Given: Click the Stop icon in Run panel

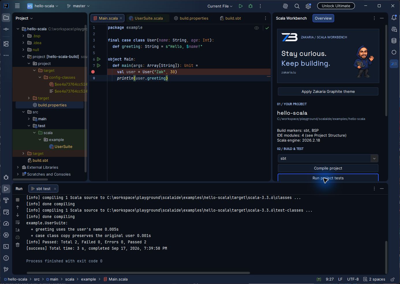Looking at the screenshot, I should pos(18,200).
